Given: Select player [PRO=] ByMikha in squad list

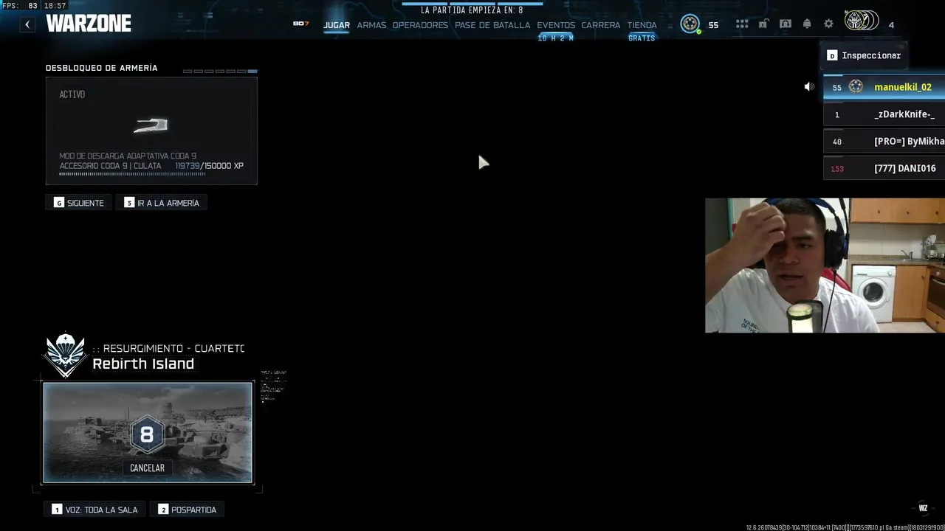Looking at the screenshot, I should click(x=884, y=142).
